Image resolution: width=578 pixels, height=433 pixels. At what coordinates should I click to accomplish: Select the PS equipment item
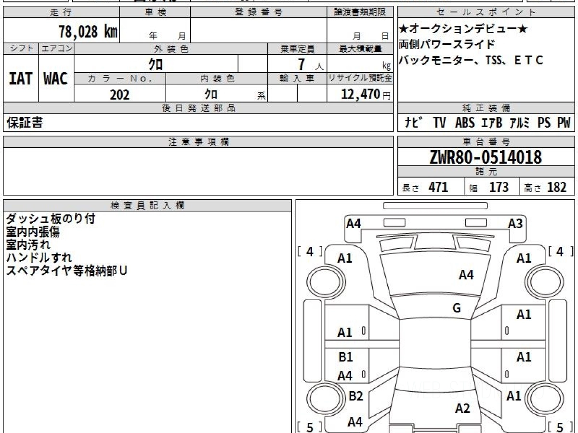pyautogui.click(x=544, y=123)
